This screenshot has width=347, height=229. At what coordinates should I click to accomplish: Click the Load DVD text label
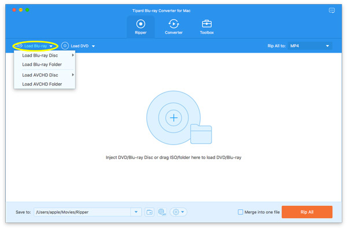coord(80,46)
